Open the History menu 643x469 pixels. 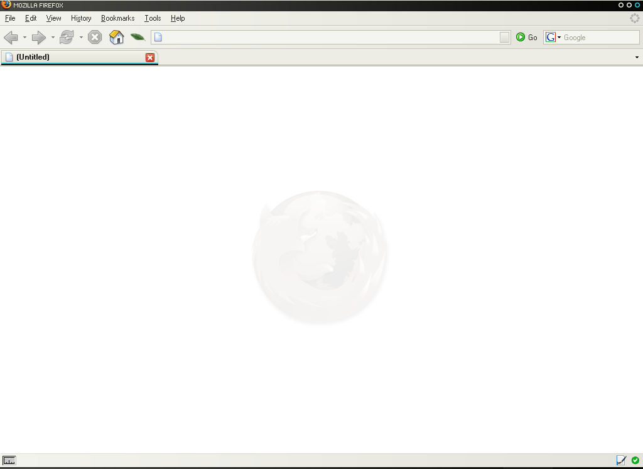(x=81, y=18)
